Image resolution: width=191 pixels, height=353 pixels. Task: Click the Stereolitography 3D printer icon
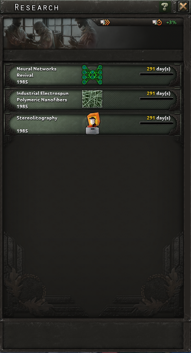tap(92, 123)
